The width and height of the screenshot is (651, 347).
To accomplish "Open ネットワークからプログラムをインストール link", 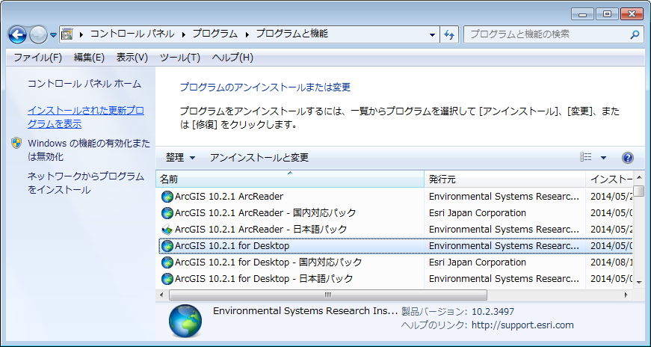I will pos(85,183).
